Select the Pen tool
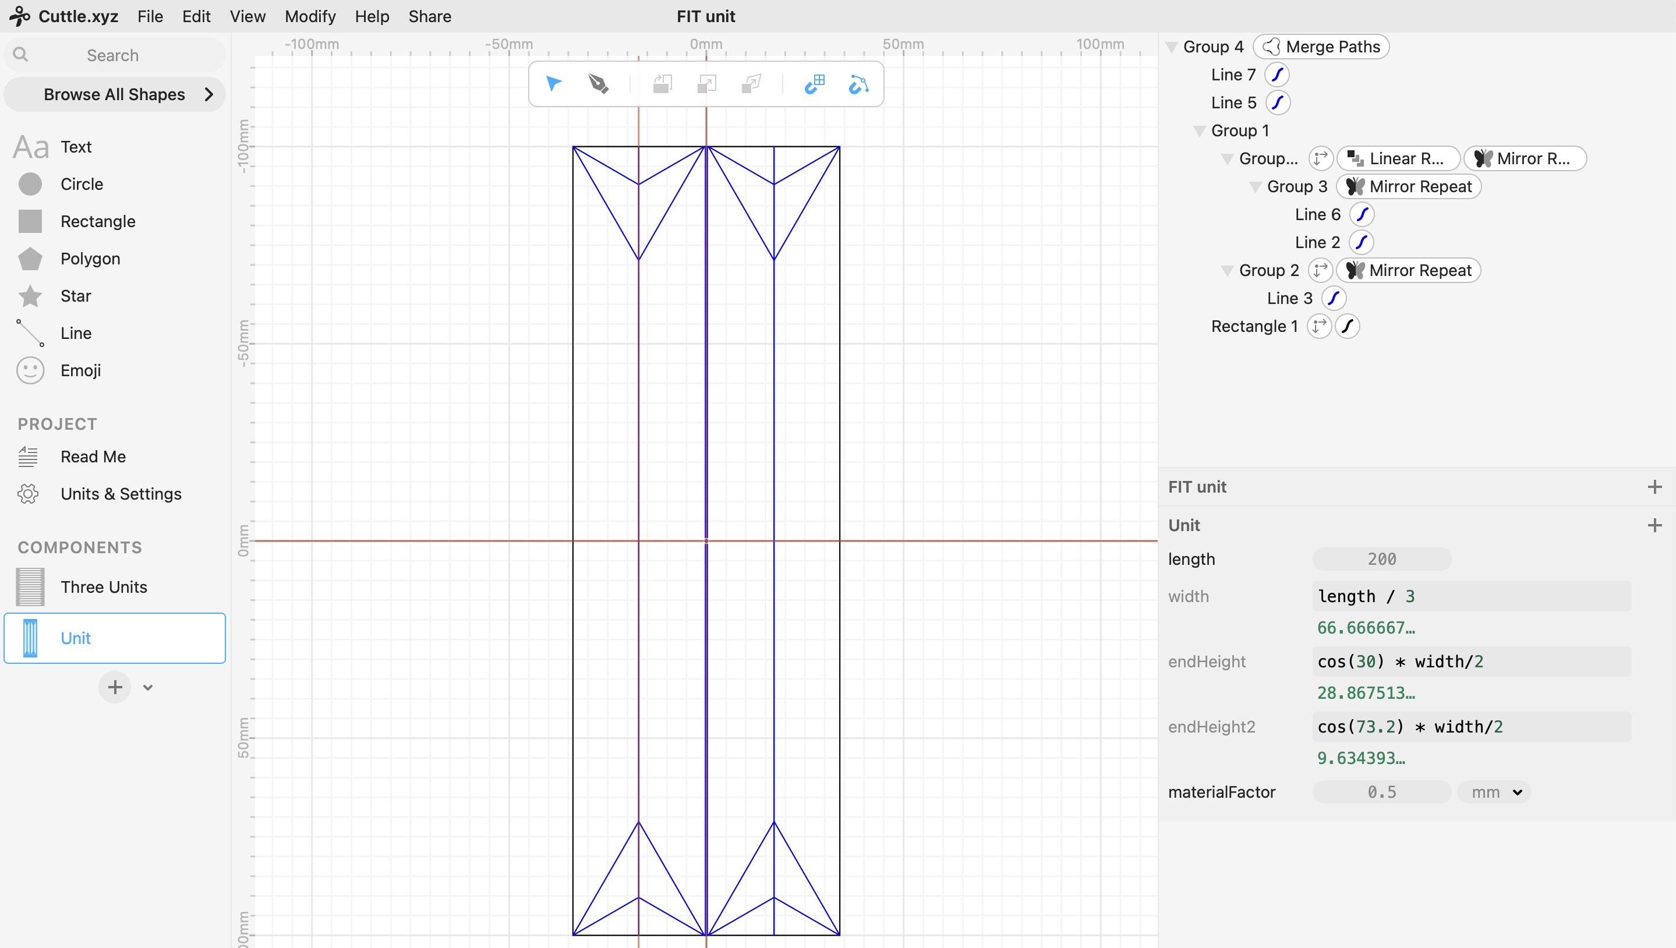Image resolution: width=1676 pixels, height=948 pixels. pyautogui.click(x=597, y=84)
